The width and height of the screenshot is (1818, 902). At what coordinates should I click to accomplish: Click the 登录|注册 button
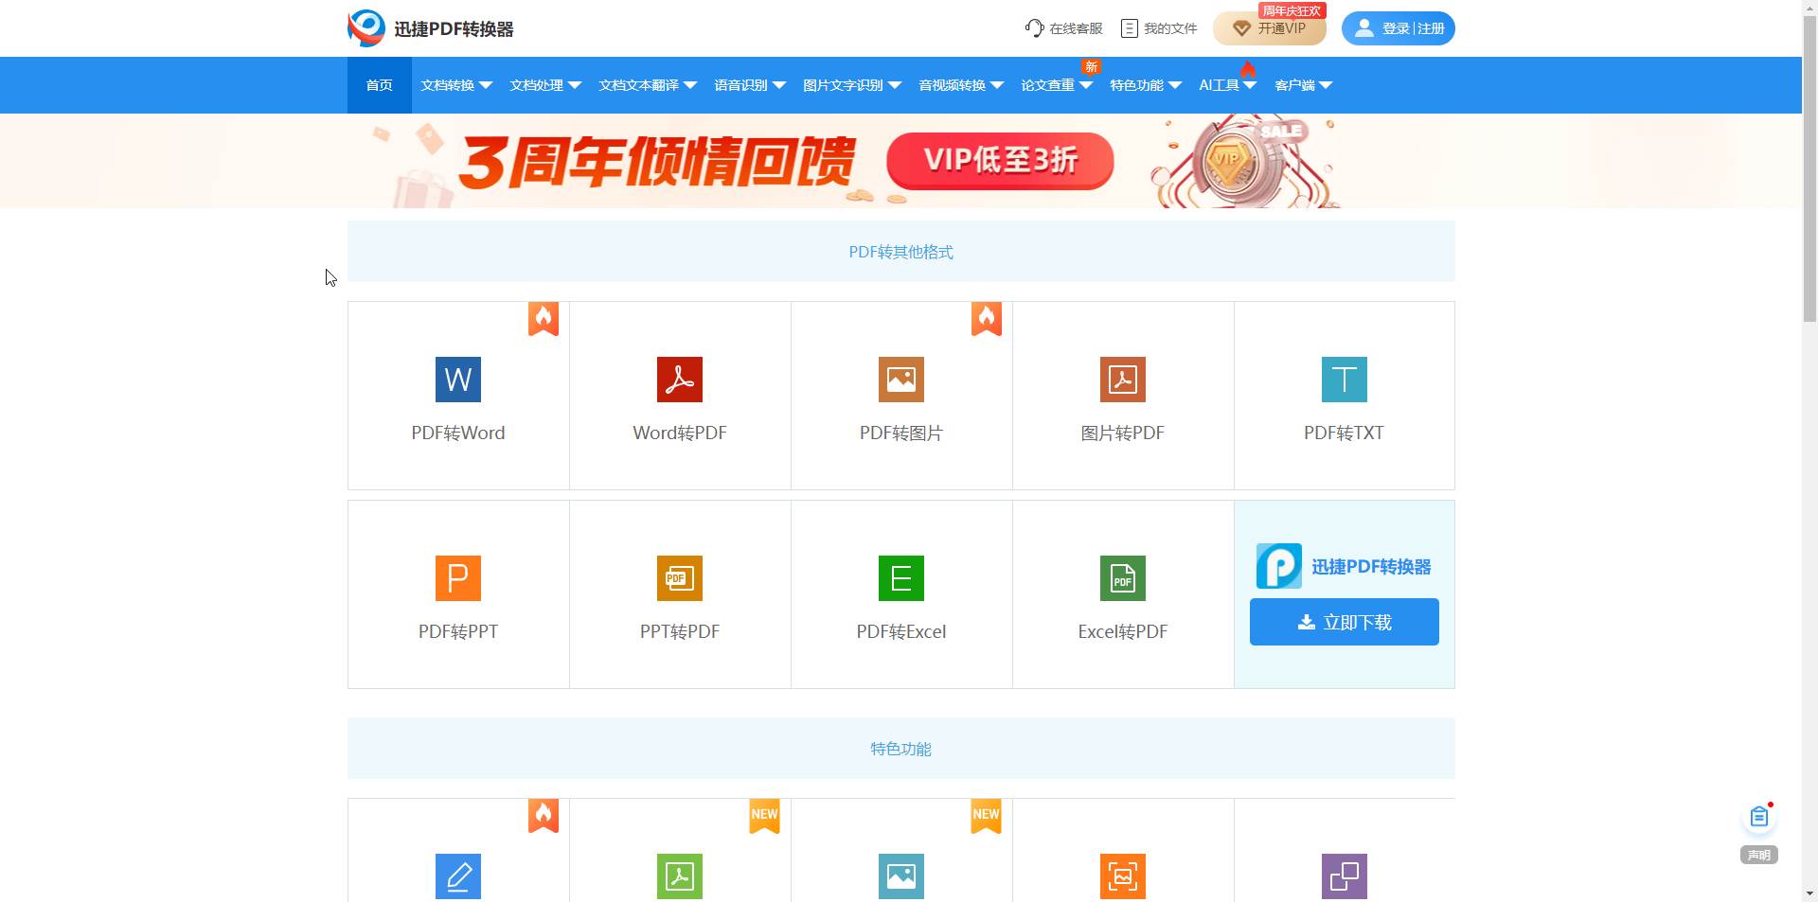pyautogui.click(x=1399, y=28)
